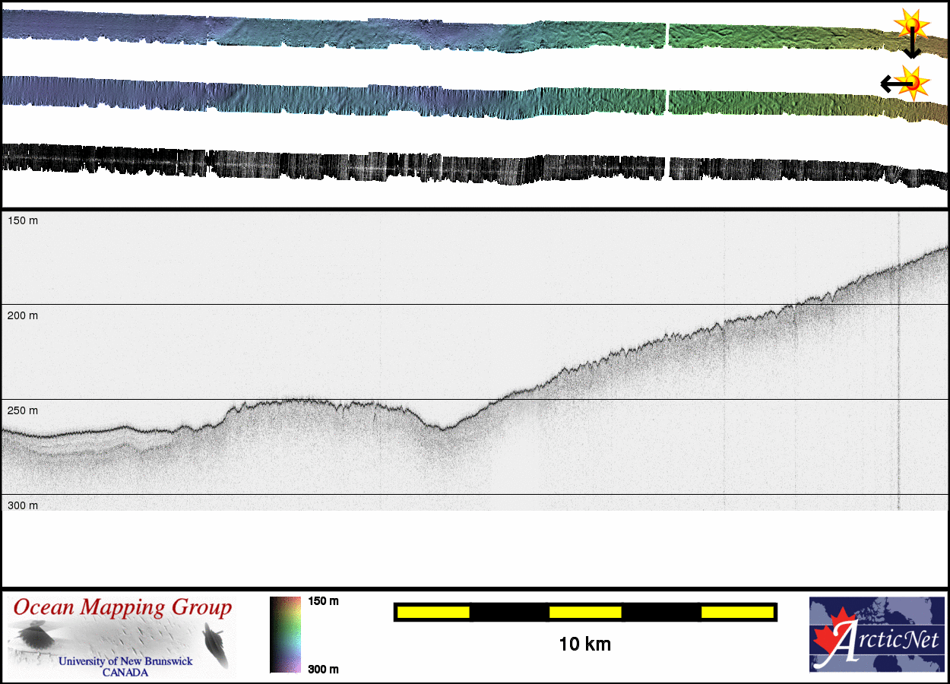Click the 300 m color legend label

click(323, 669)
